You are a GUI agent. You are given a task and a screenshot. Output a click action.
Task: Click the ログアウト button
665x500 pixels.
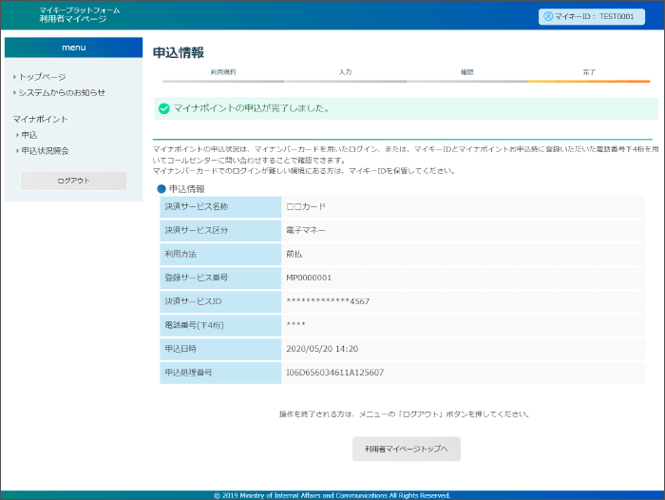pos(73,181)
